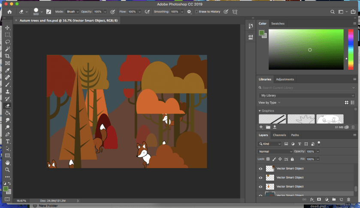Pick the Crop tool

(x=7, y=56)
